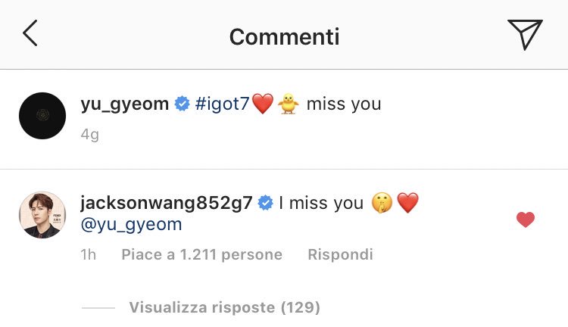Click the 4g timestamp under caption
Image resolution: width=568 pixels, height=327 pixels.
(89, 135)
